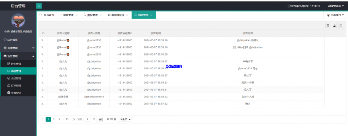Switch to the 图标管理 tab
This screenshot has width=348, height=136.
90,15
